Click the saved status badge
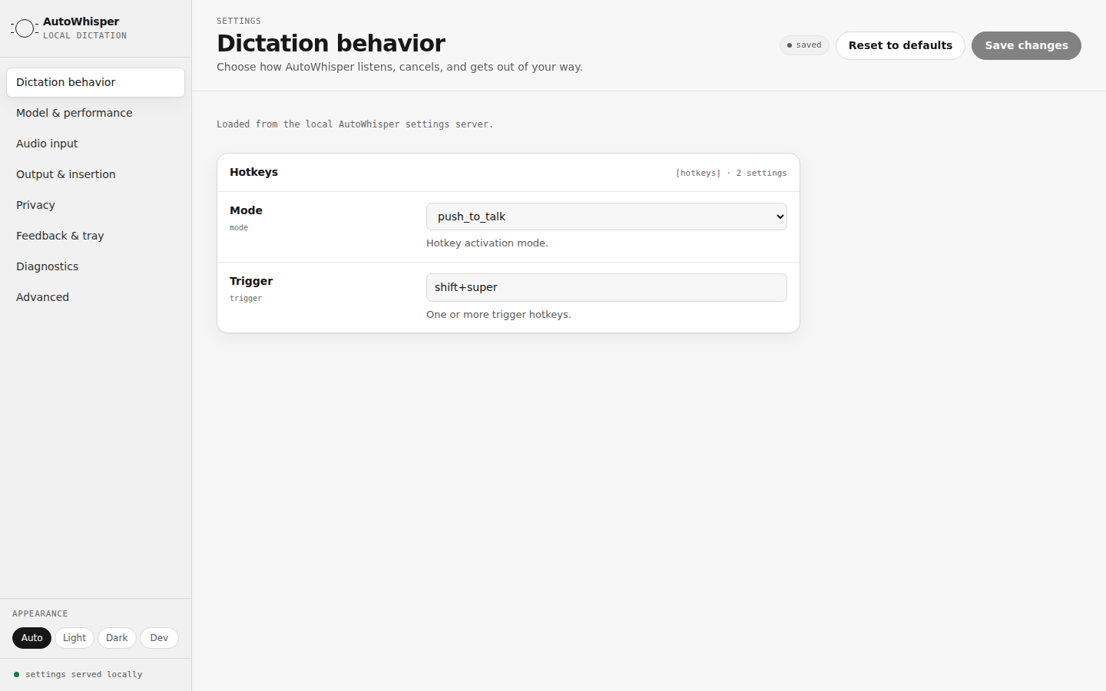This screenshot has height=691, width=1106. point(804,45)
